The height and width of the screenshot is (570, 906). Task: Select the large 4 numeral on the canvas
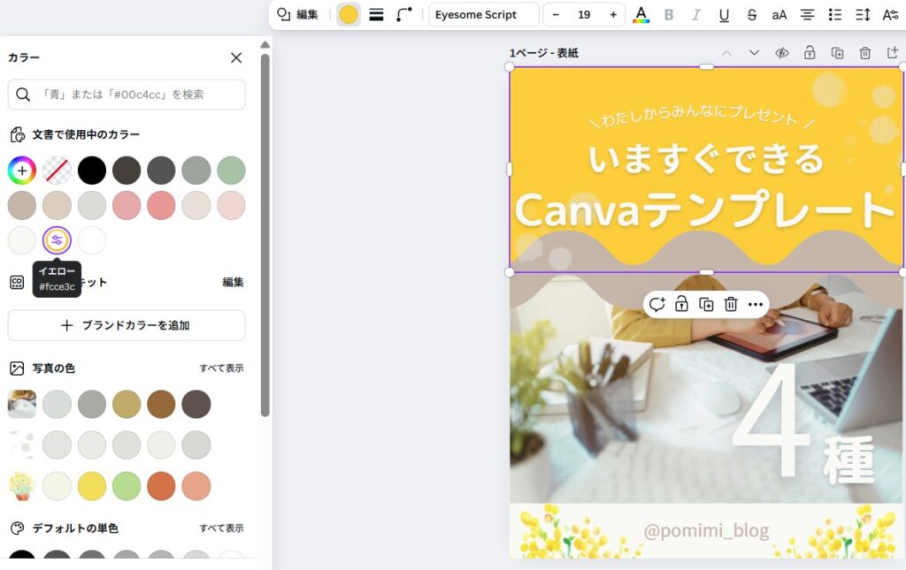772,420
